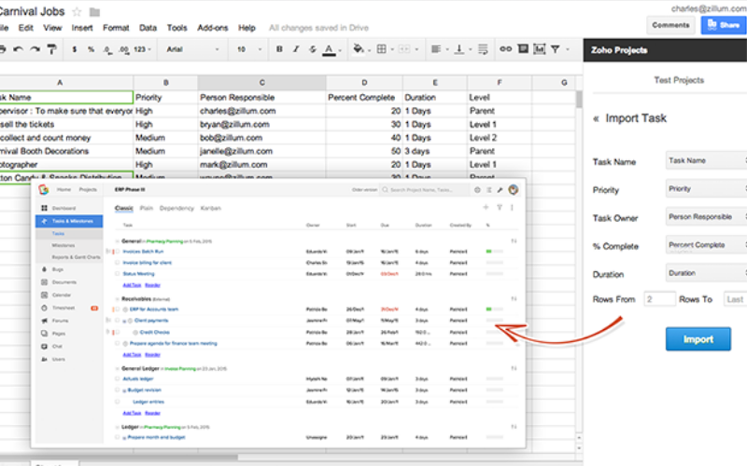Viewport: 747px width, 466px height.
Task: Click cell bryan@zillum.com
Action: coord(261,125)
